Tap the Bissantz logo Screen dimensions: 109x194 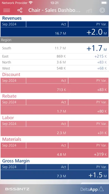(17, 189)
